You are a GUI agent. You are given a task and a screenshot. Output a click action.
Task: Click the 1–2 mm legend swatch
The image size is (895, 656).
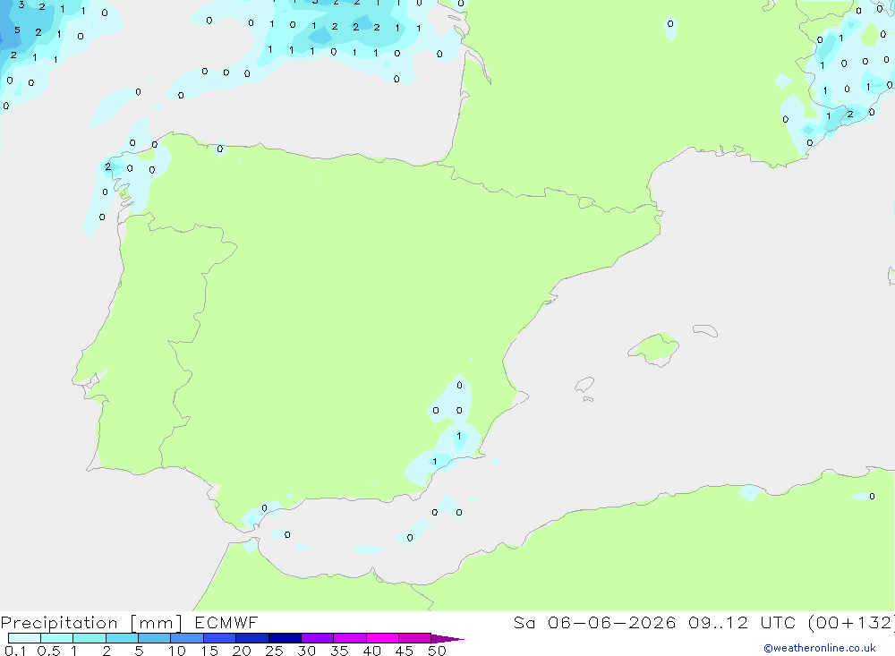[89, 638]
